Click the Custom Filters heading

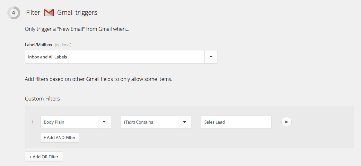point(42,99)
